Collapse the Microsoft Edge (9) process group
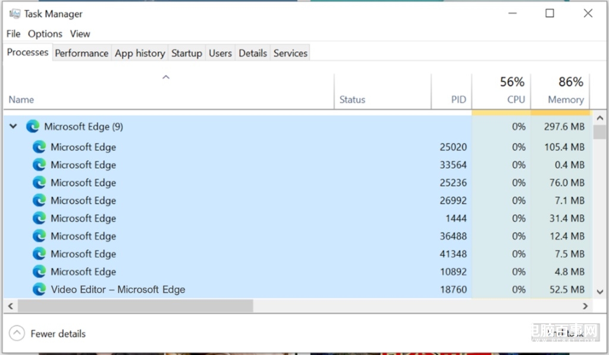The width and height of the screenshot is (609, 355). 13,127
